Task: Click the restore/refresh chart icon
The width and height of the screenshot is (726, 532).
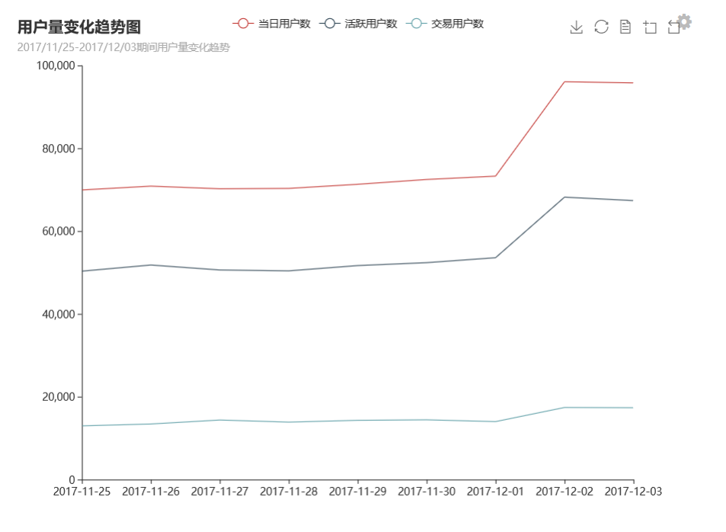Action: click(601, 27)
